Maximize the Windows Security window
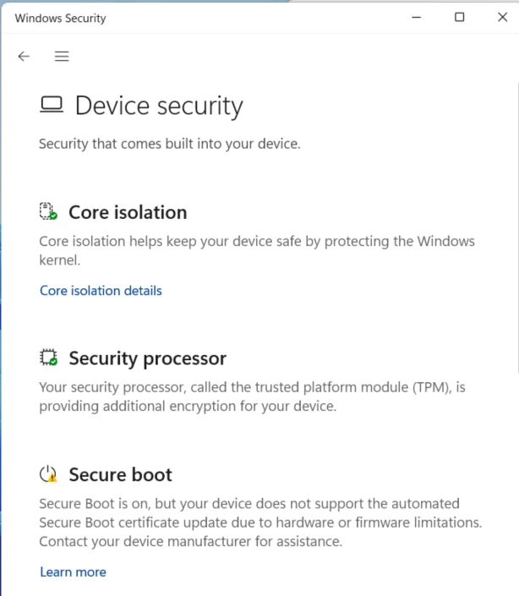Viewport: 519px width, 596px height. (459, 17)
